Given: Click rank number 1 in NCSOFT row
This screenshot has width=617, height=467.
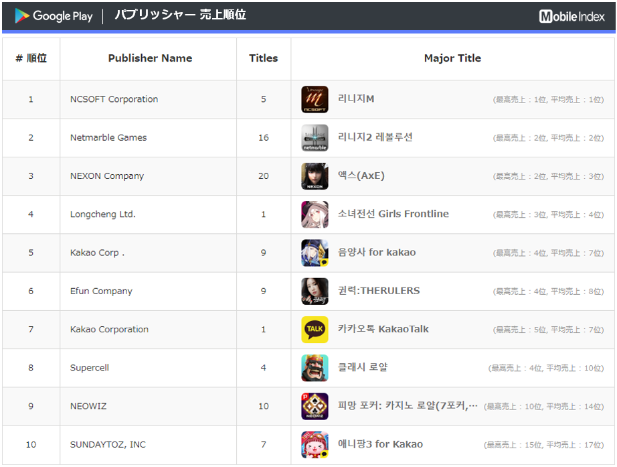Looking at the screenshot, I should [31, 99].
